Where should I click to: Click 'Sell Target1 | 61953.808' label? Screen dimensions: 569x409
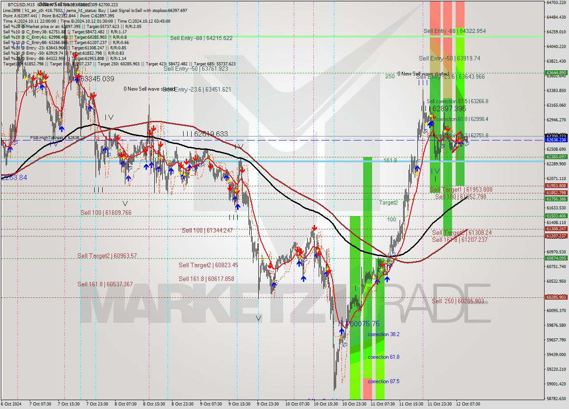[x=461, y=189]
